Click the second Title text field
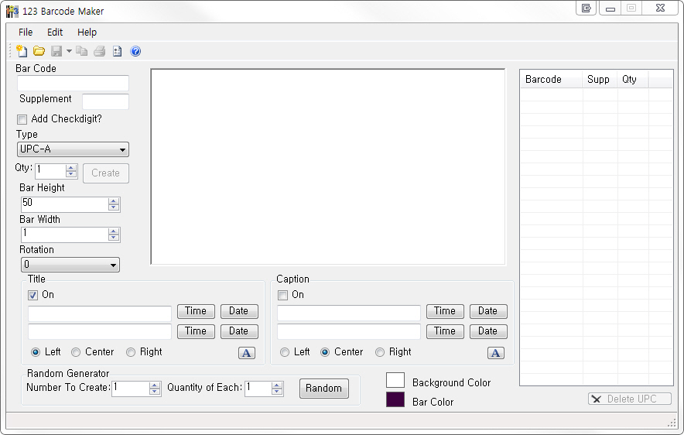 click(x=100, y=331)
